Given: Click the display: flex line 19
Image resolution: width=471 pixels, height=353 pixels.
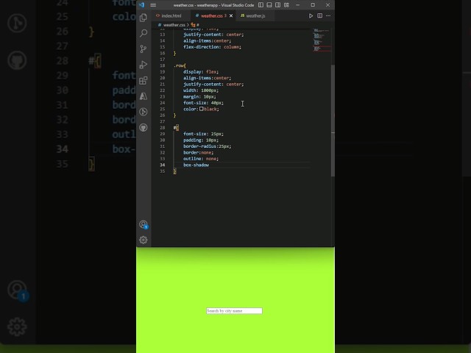Looking at the screenshot, I should click(201, 72).
